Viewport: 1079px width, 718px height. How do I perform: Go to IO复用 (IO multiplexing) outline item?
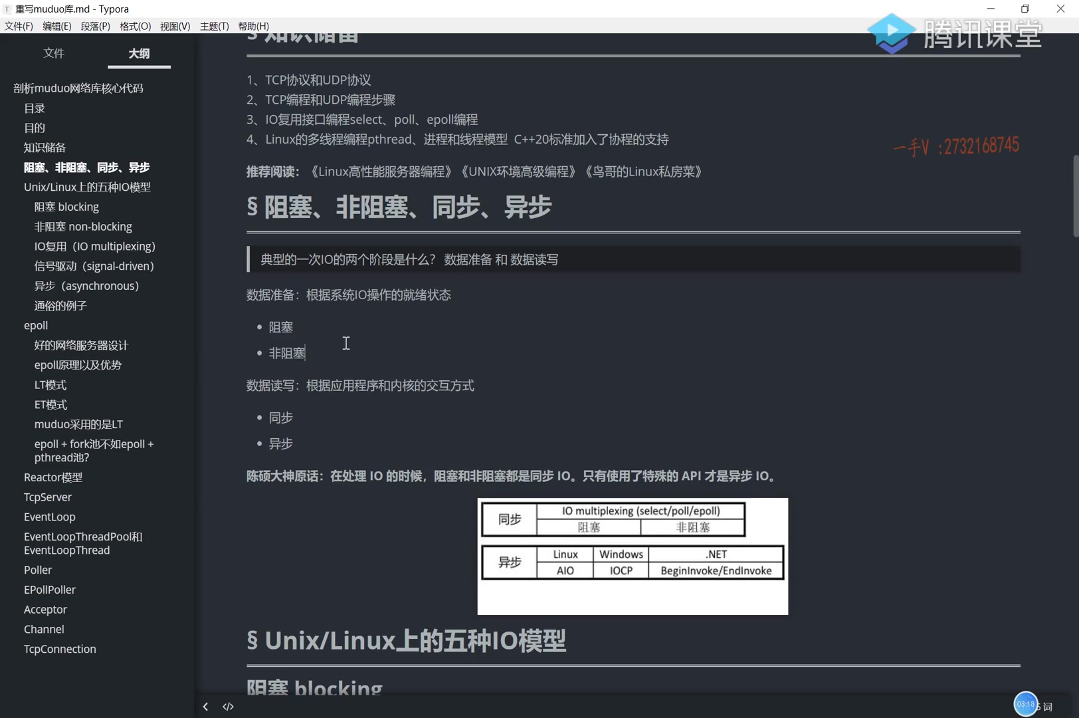95,247
